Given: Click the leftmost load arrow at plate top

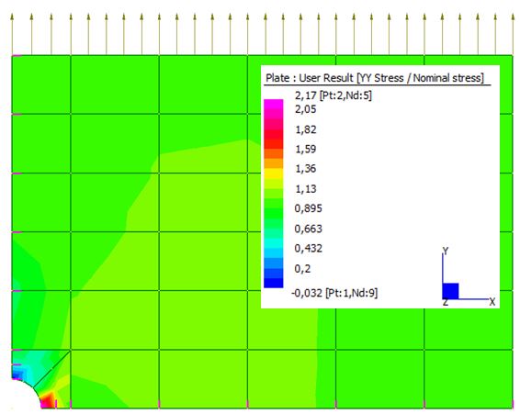Looking at the screenshot, I should tap(12, 34).
